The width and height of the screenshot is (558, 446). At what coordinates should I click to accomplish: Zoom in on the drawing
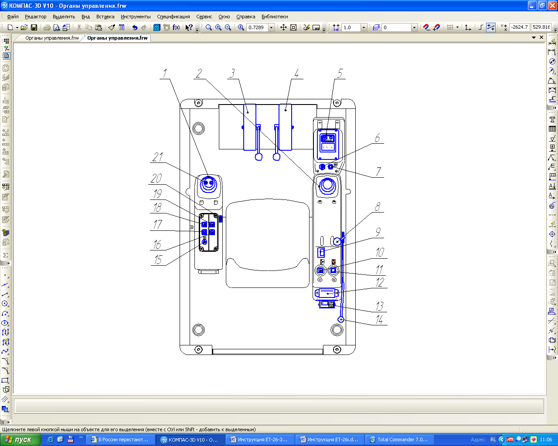pyautogui.click(x=218, y=27)
